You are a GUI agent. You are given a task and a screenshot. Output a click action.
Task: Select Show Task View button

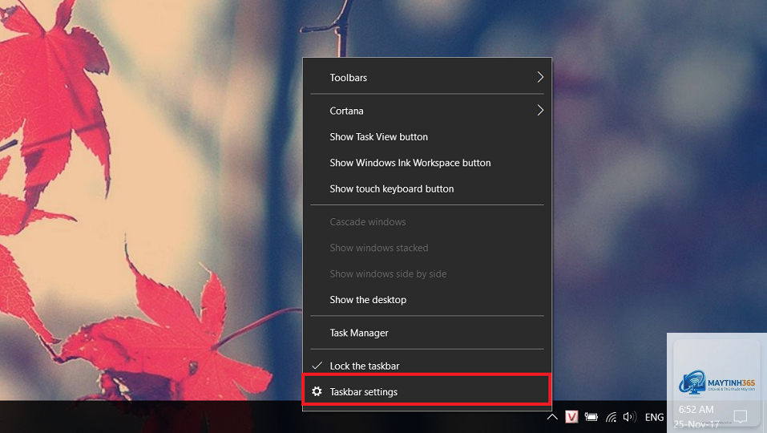tap(427, 137)
